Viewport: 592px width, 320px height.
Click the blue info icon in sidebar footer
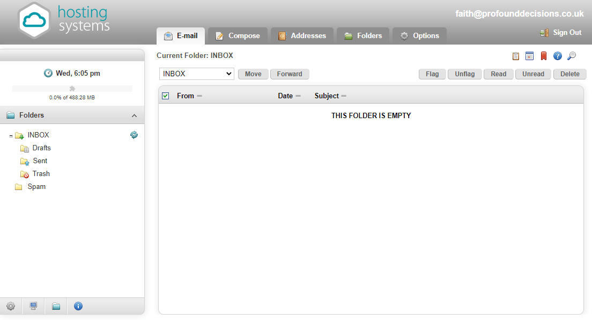point(78,306)
